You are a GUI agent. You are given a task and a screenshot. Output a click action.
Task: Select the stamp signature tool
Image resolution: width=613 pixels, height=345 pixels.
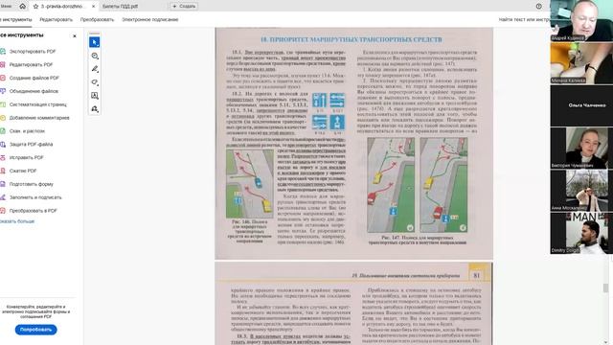click(x=95, y=109)
